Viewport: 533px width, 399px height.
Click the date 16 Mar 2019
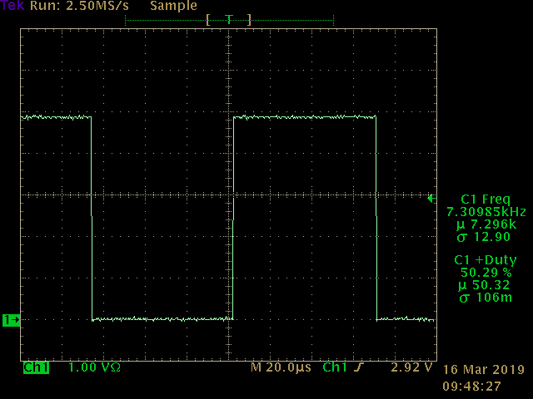tap(484, 369)
